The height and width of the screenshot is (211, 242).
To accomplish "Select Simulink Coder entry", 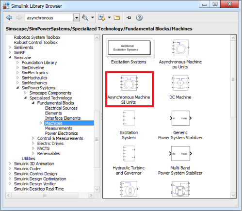I will click(x=27, y=168).
